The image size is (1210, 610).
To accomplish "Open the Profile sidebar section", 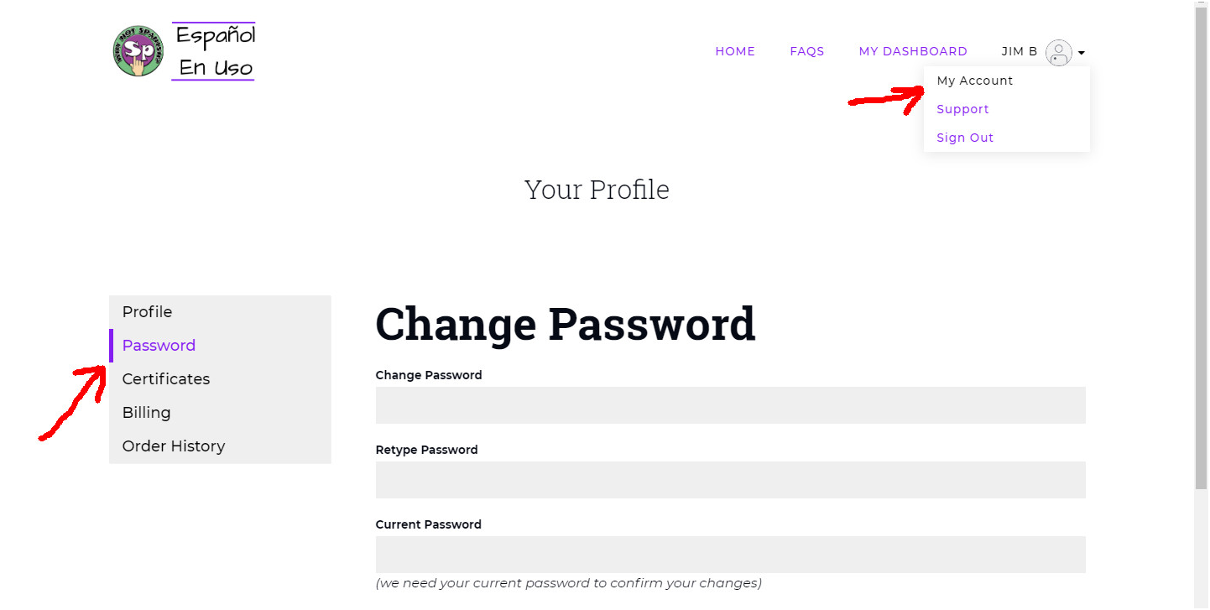I will (221, 312).
